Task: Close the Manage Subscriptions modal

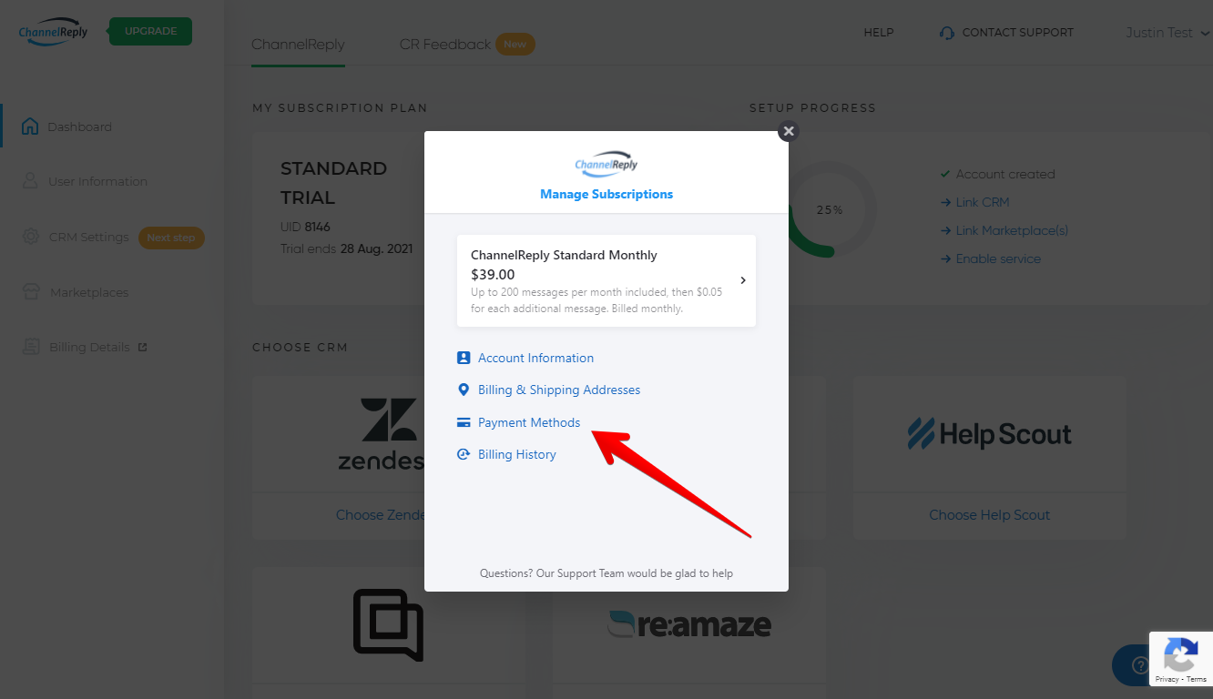Action: pyautogui.click(x=789, y=131)
